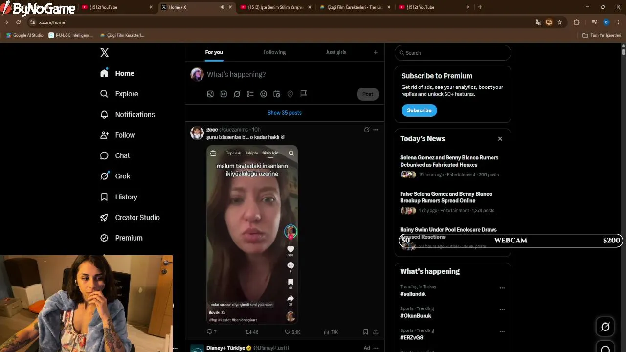Image resolution: width=626 pixels, height=352 pixels.
Task: Schedule the new post
Action: click(277, 94)
